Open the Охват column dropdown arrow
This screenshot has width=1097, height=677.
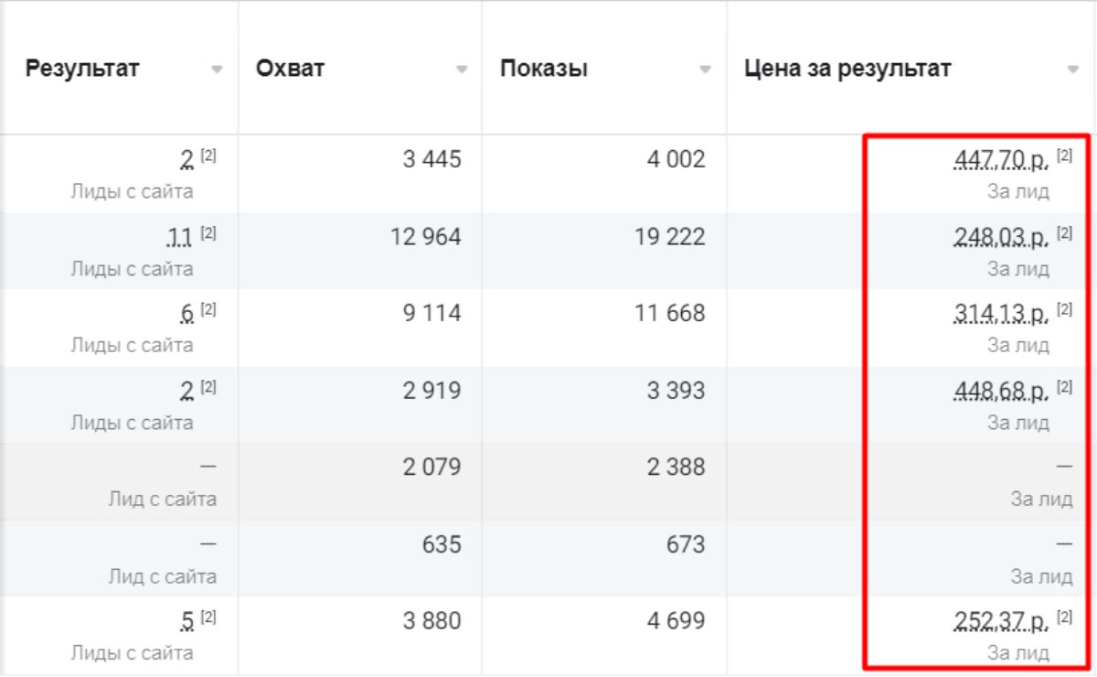click(x=462, y=70)
